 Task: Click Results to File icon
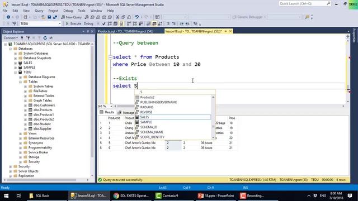coord(161,23)
